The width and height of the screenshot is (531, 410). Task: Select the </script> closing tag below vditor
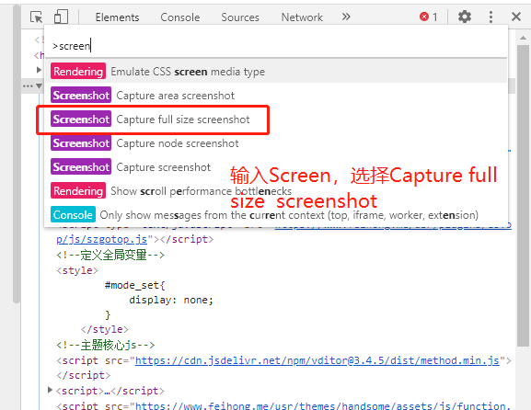[84, 375]
